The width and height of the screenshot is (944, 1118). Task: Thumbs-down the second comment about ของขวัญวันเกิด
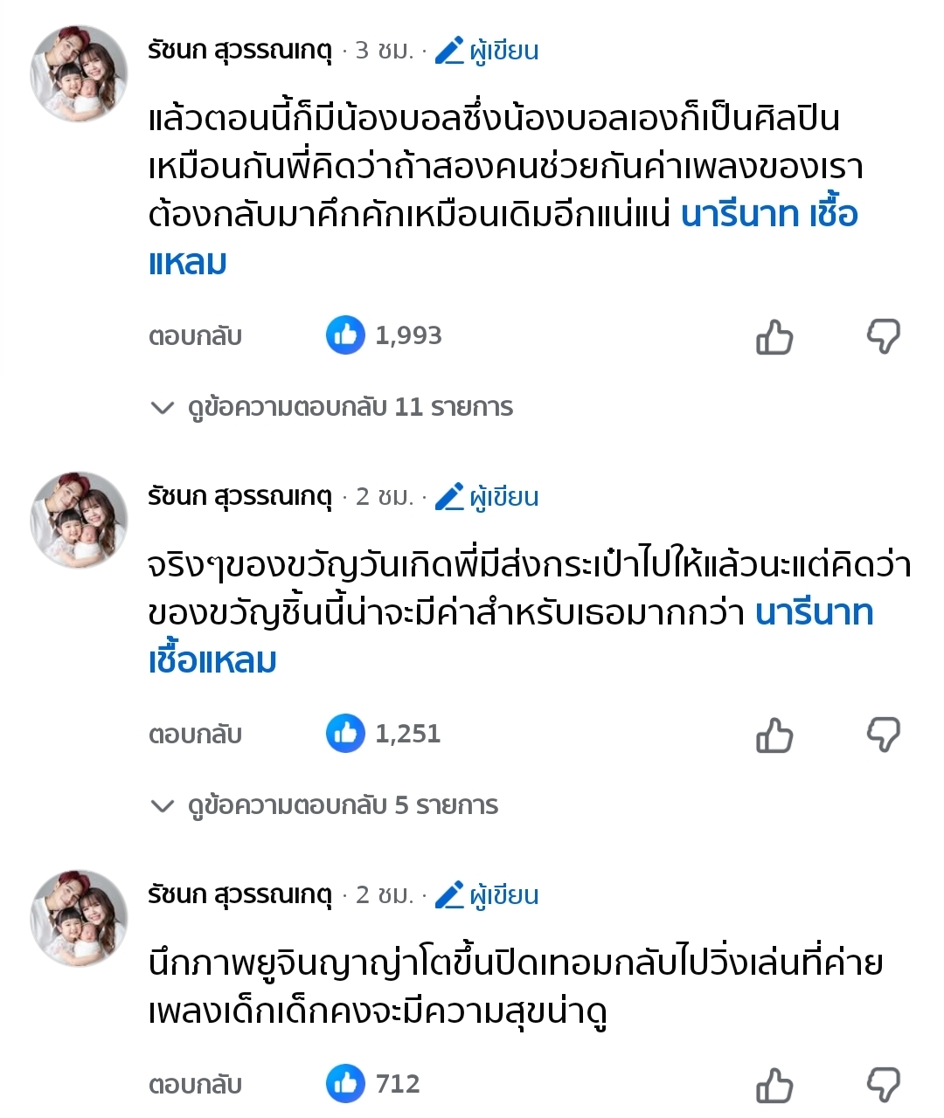[x=883, y=735]
